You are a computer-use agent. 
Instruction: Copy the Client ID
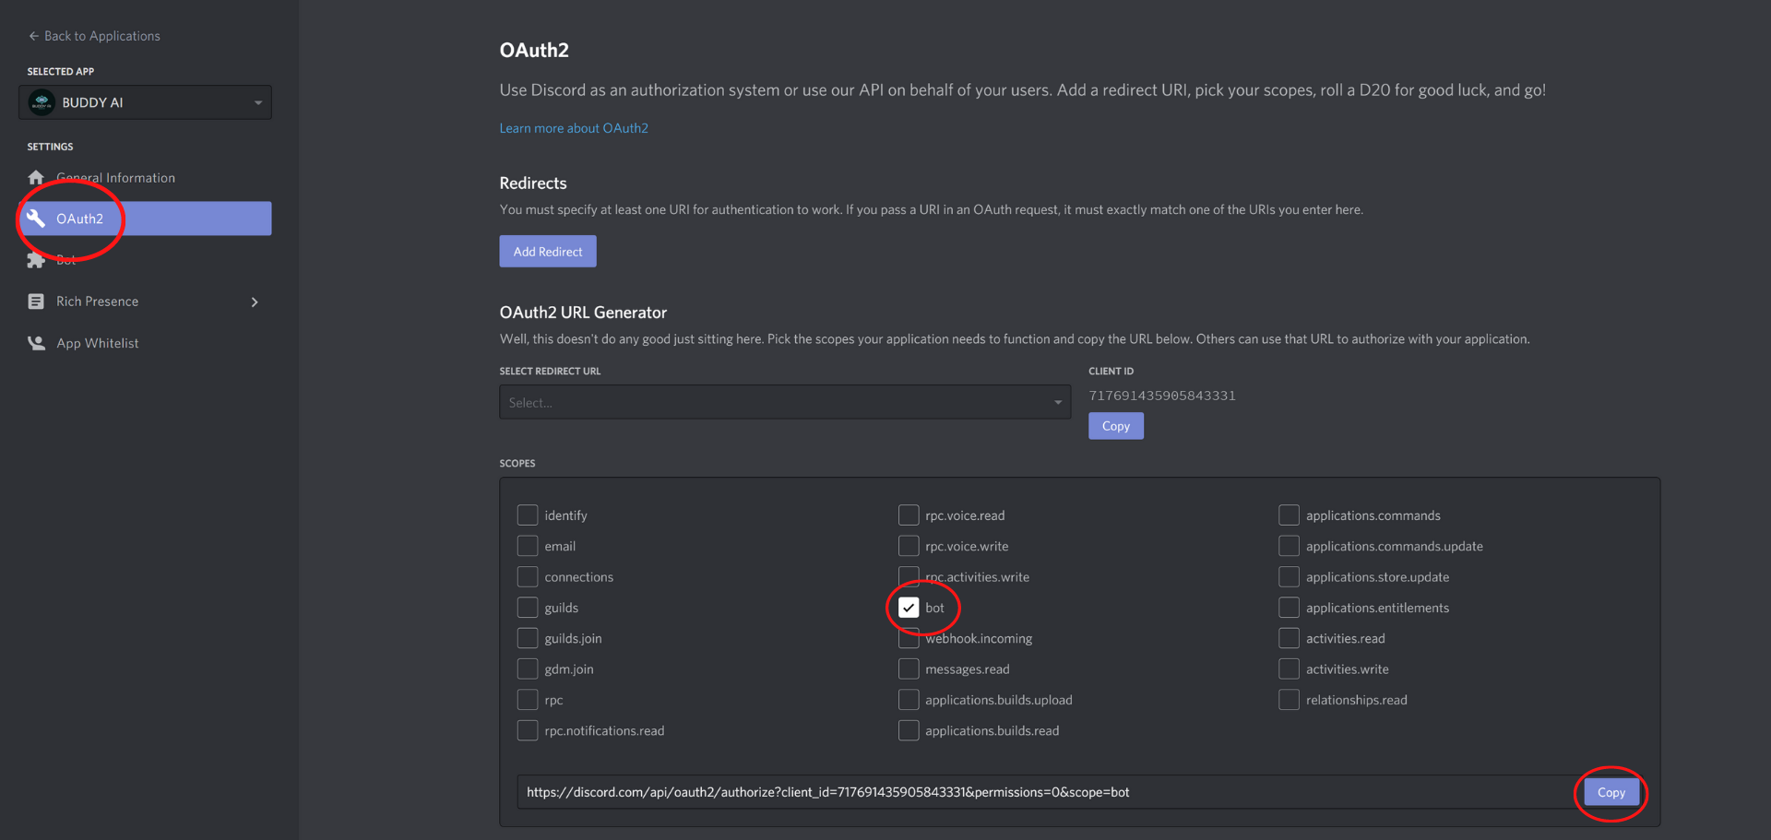click(1116, 426)
